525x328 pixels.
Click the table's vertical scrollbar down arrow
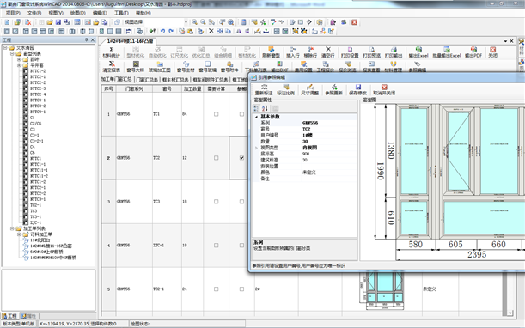(x=510, y=313)
